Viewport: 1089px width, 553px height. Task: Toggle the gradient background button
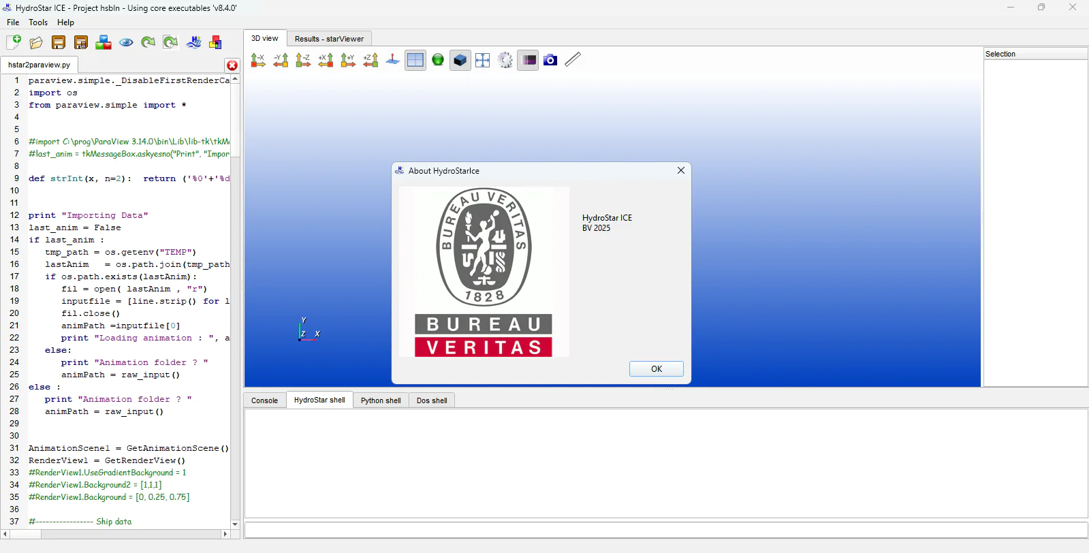coord(528,60)
